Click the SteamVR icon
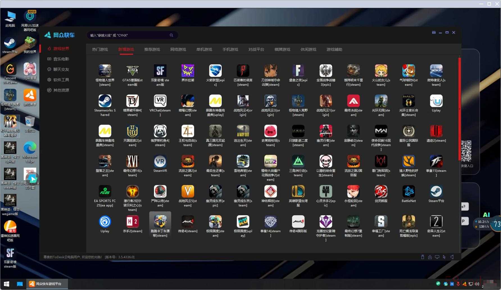This screenshot has height=290, width=501. pyautogui.click(x=160, y=162)
